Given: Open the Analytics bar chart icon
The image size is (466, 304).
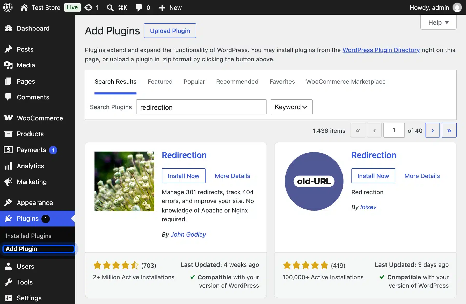Looking at the screenshot, I should pos(8,166).
